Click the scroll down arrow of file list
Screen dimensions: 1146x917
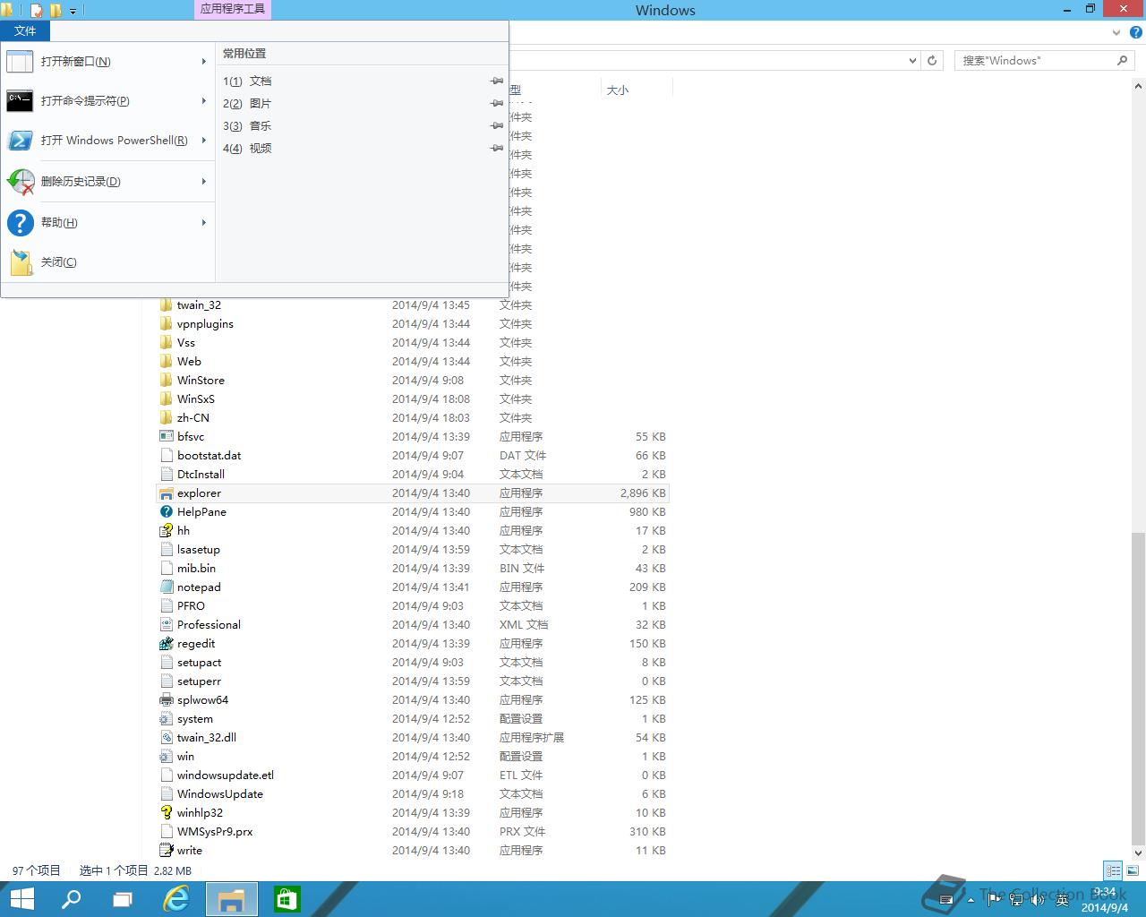1138,853
